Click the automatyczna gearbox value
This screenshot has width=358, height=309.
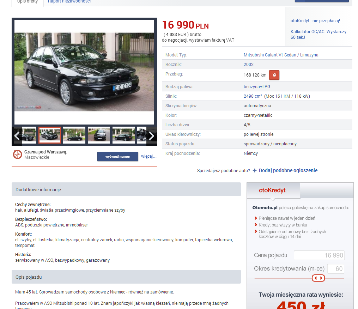(257, 106)
